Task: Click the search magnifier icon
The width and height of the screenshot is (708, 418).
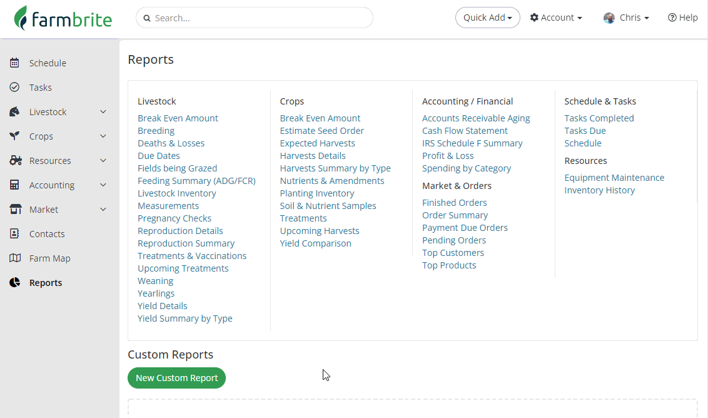Action: pos(147,18)
